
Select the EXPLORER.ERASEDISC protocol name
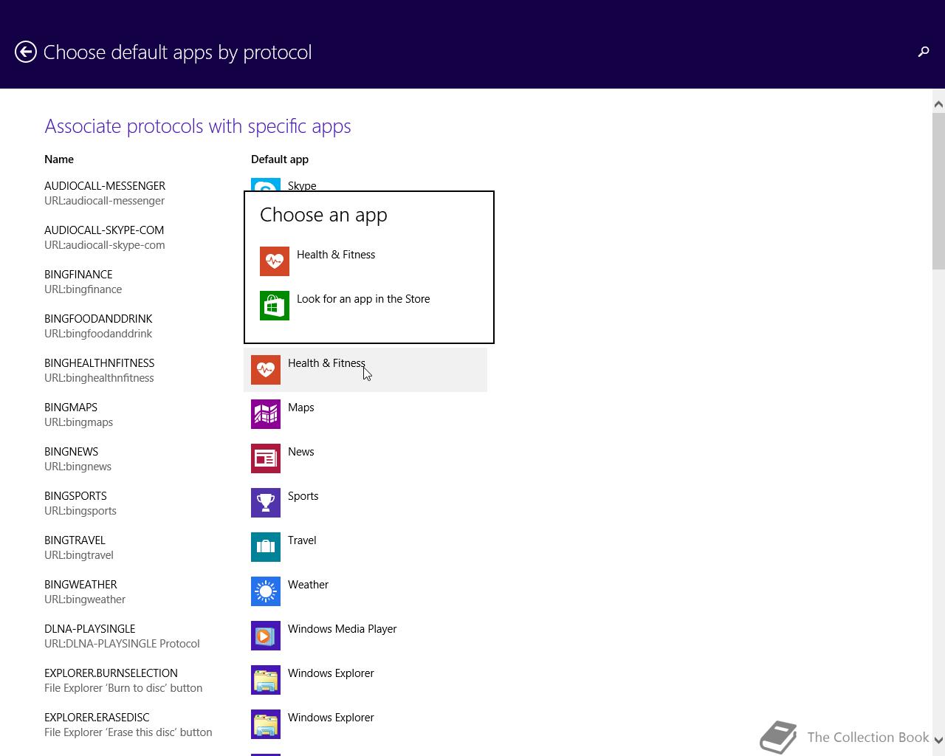click(x=97, y=718)
